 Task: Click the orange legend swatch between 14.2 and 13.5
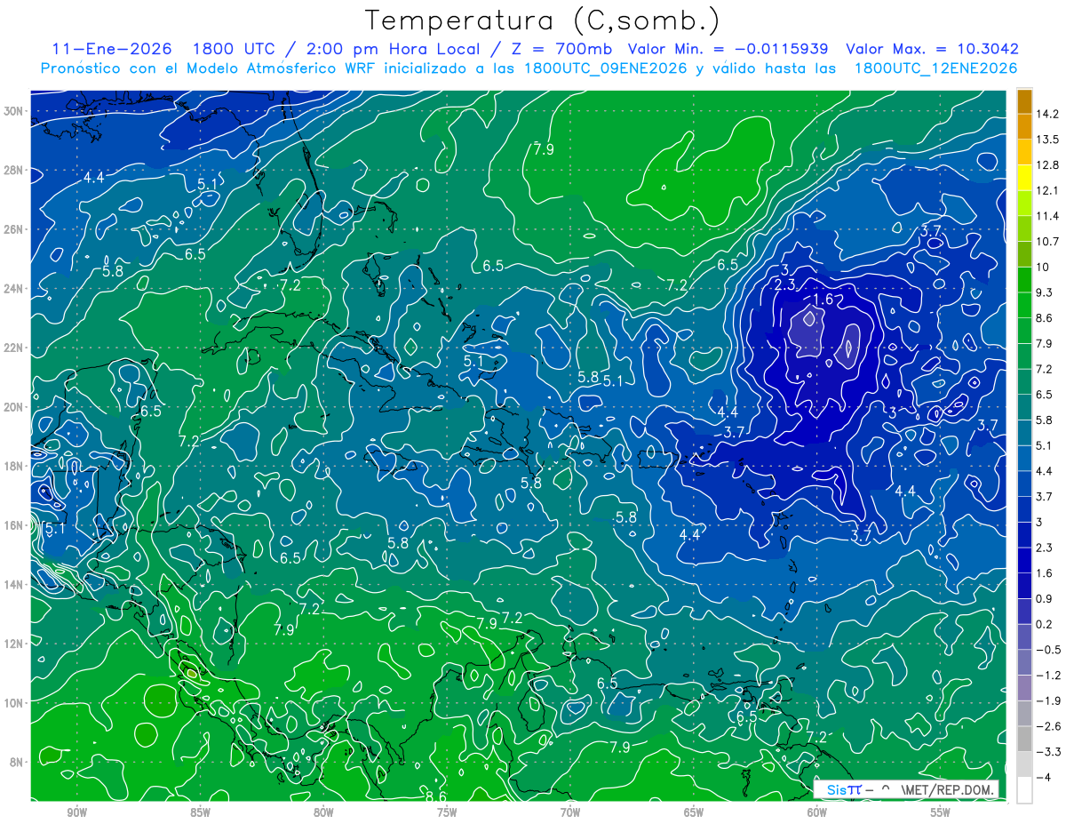pos(1024,126)
